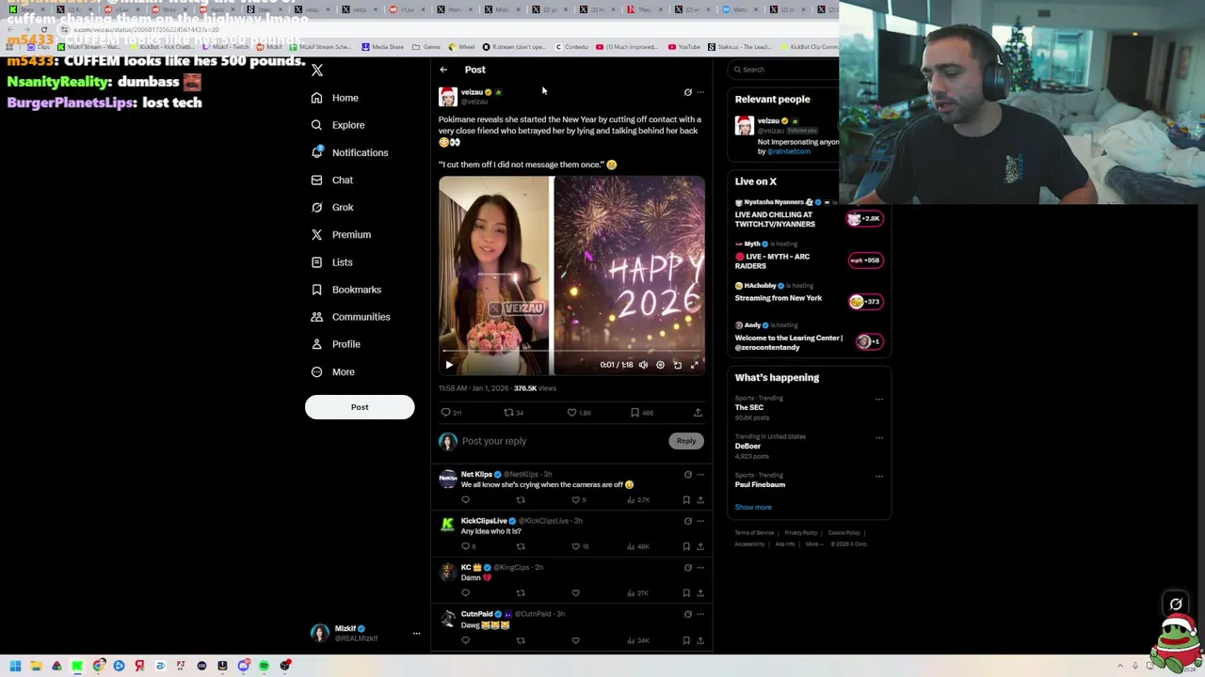Reload the page in browser toolbar

43,30
